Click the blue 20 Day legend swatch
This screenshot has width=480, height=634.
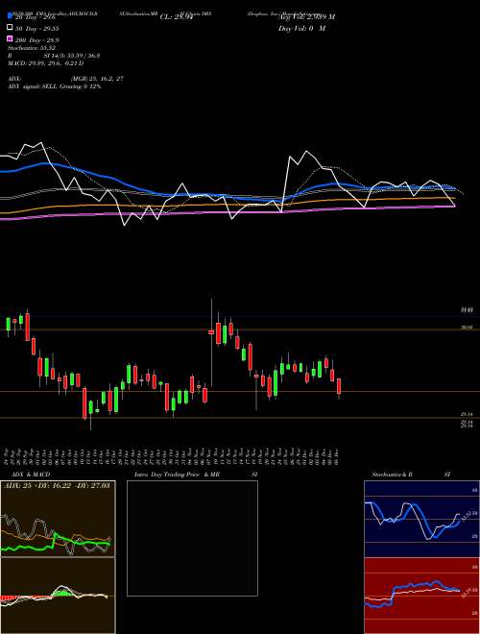click(10, 16)
